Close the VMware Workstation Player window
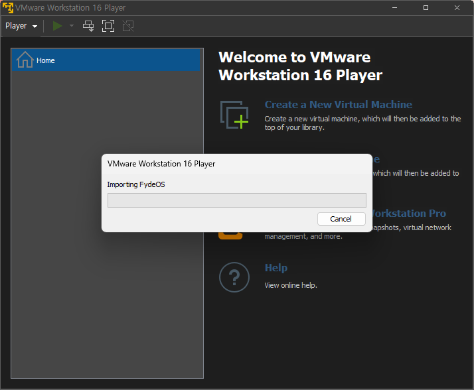The width and height of the screenshot is (474, 390). (x=457, y=7)
